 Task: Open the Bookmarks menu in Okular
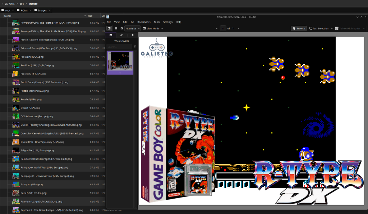click(x=144, y=22)
